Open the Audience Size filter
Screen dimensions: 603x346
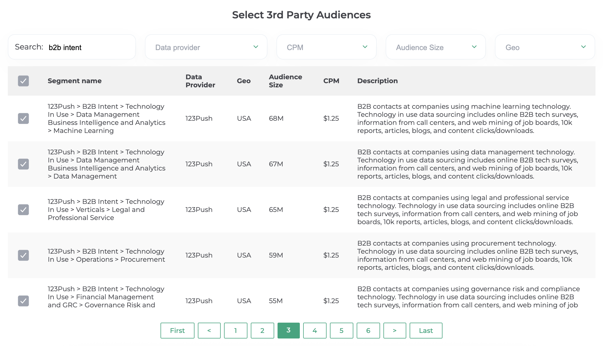[436, 47]
